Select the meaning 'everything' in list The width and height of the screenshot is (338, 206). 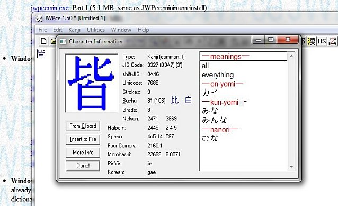tap(218, 75)
